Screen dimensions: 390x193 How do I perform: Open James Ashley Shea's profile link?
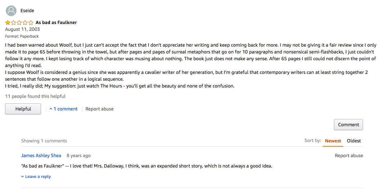[x=41, y=156]
